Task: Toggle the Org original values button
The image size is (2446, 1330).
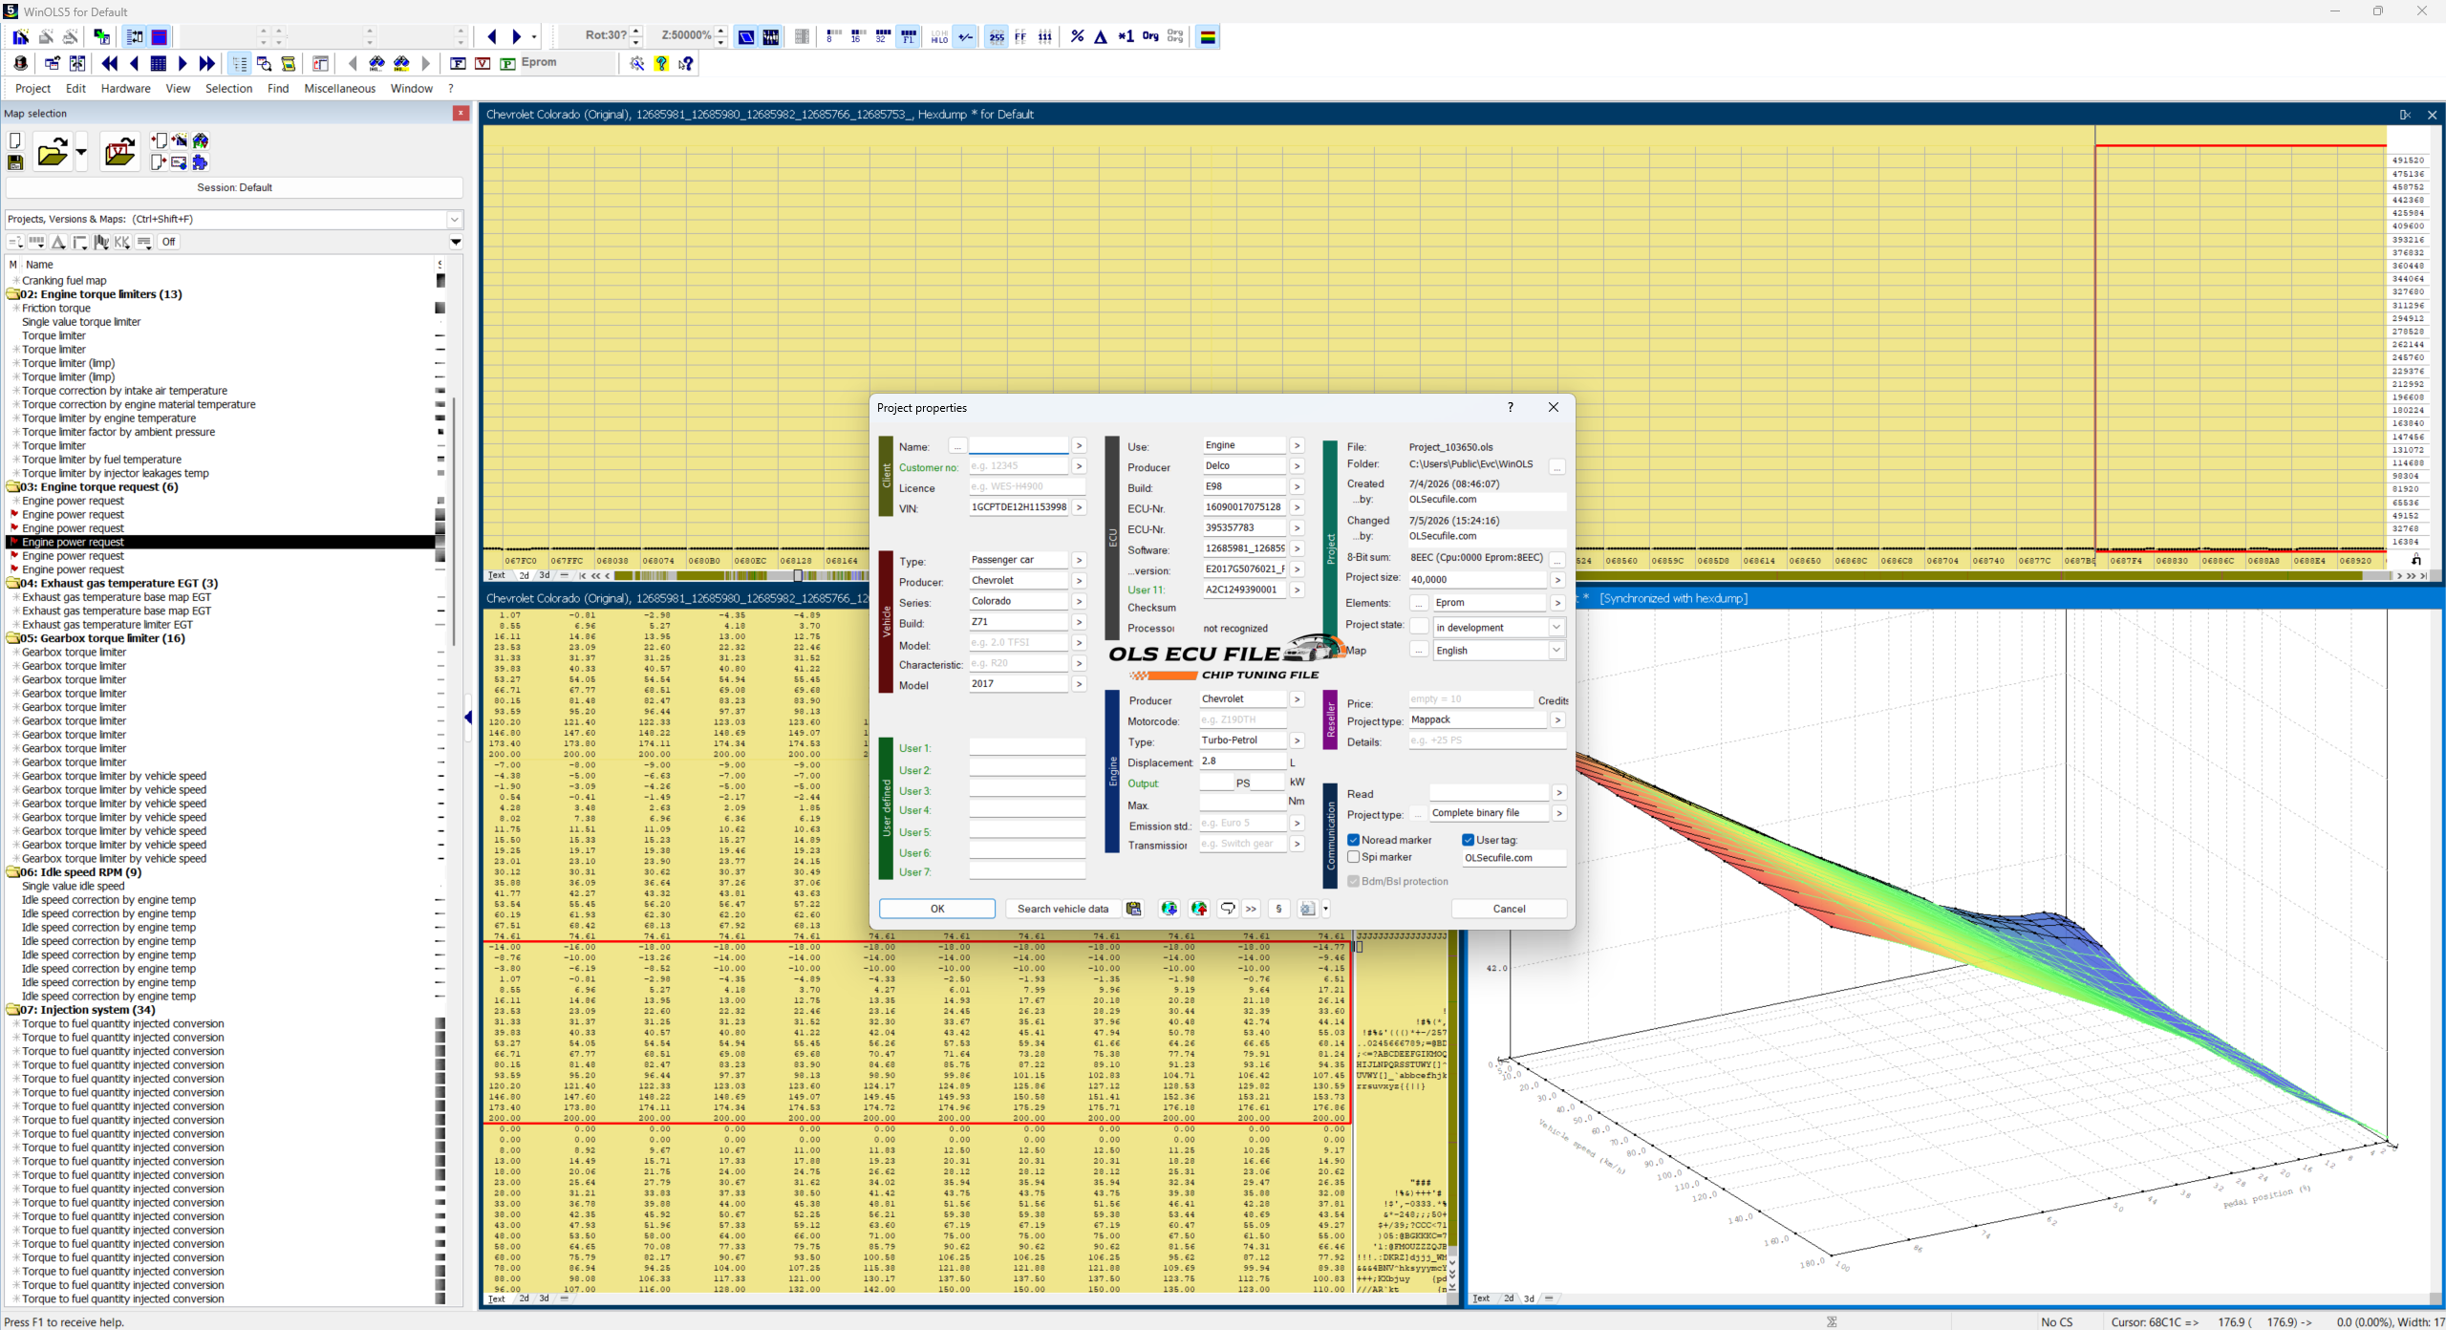Action: coord(1150,36)
